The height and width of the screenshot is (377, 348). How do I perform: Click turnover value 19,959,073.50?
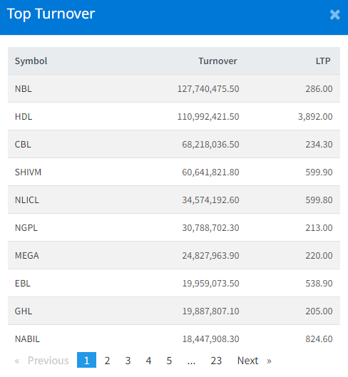210,284
